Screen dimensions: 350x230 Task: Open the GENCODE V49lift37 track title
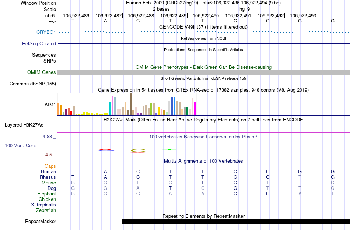(x=203, y=27)
